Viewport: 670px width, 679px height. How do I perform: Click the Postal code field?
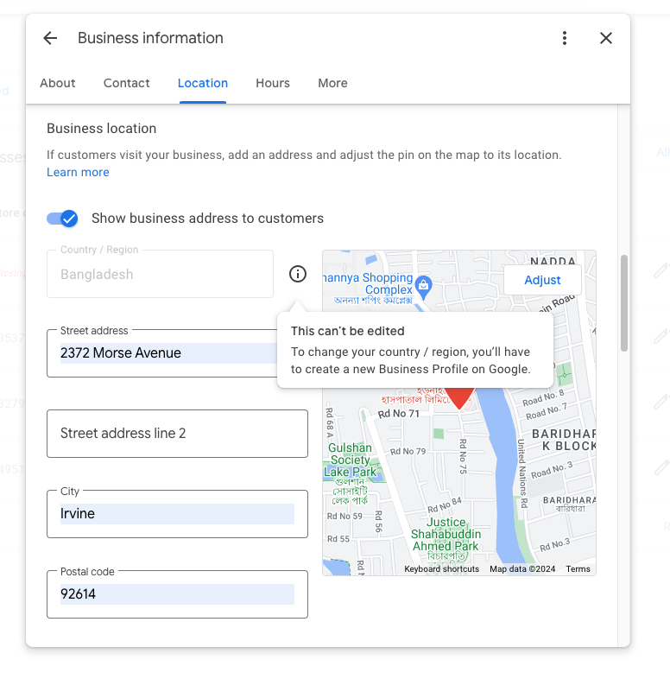[178, 594]
